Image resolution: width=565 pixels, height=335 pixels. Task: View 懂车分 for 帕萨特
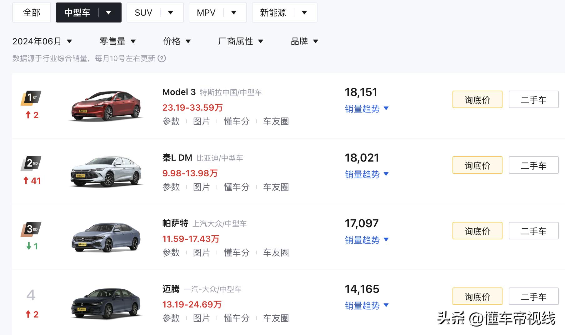[x=236, y=252]
